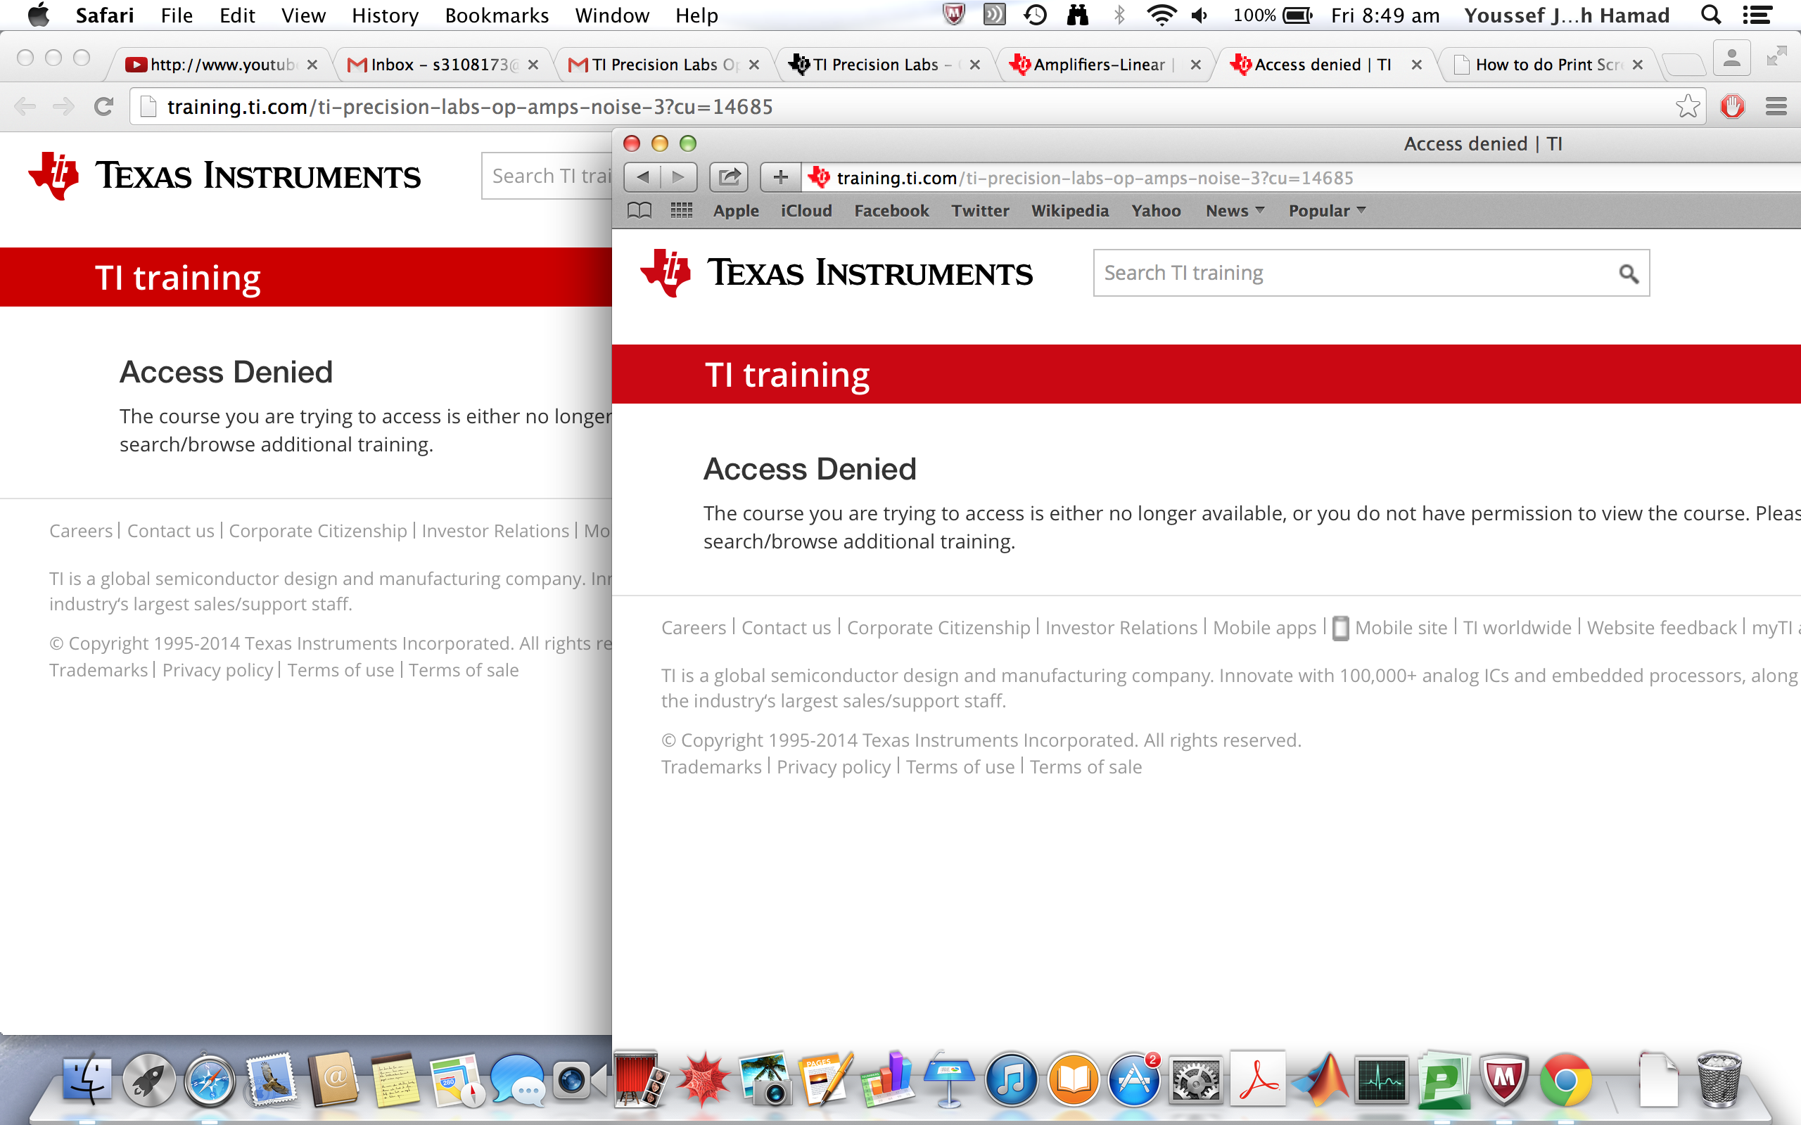Bookmark page with the star icon

pyautogui.click(x=1687, y=107)
